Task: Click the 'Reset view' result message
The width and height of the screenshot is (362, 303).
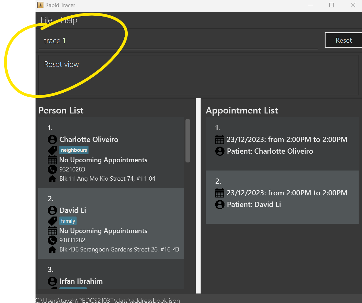Action: click(x=62, y=64)
